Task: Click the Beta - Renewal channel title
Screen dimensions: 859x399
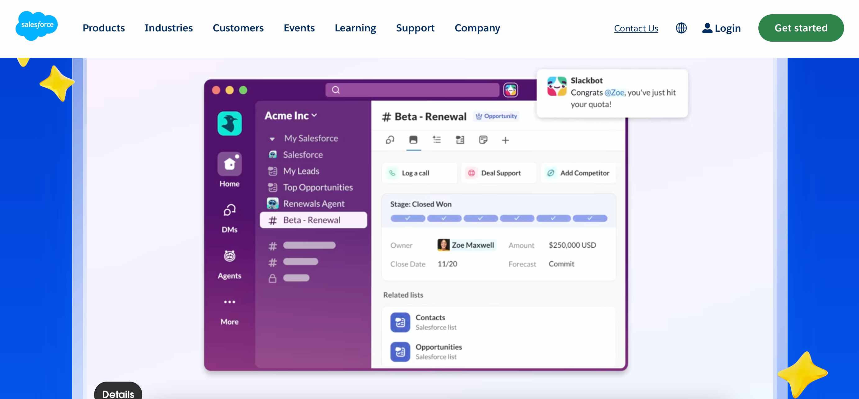Action: coord(424,117)
